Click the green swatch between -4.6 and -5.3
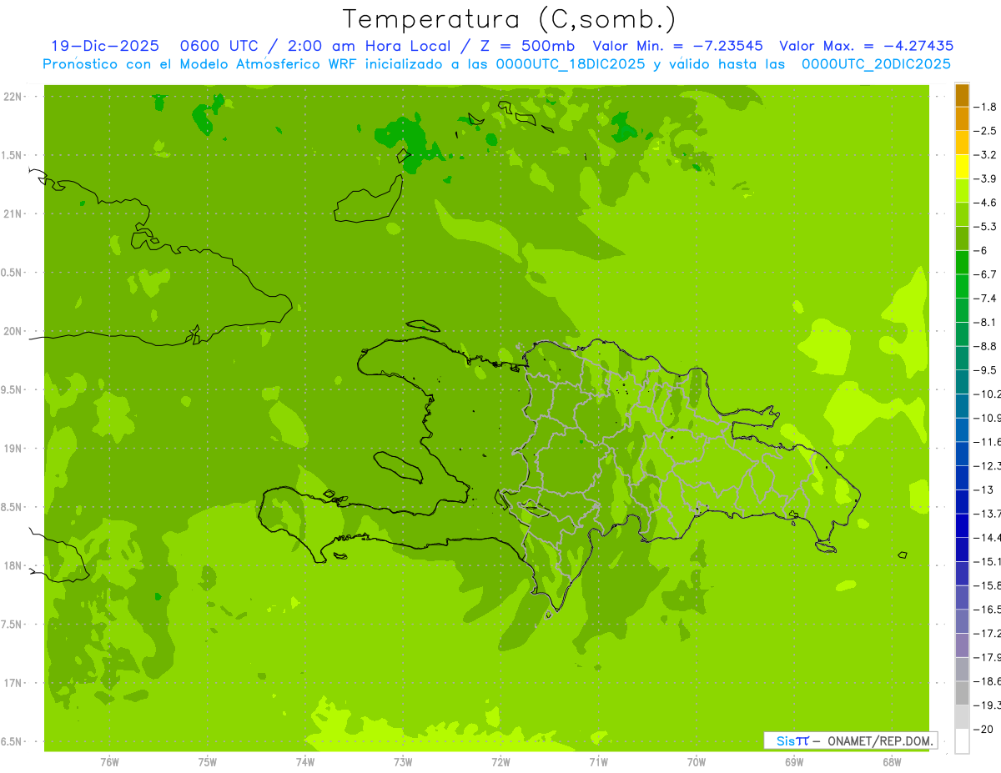Viewport: 1001px width, 773px height. coord(962,214)
